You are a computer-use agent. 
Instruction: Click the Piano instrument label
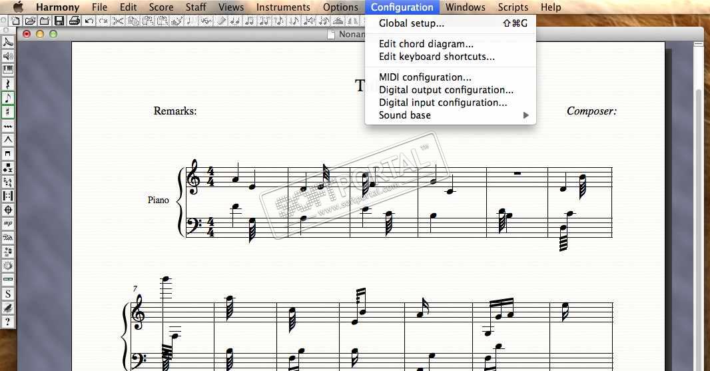coord(158,200)
